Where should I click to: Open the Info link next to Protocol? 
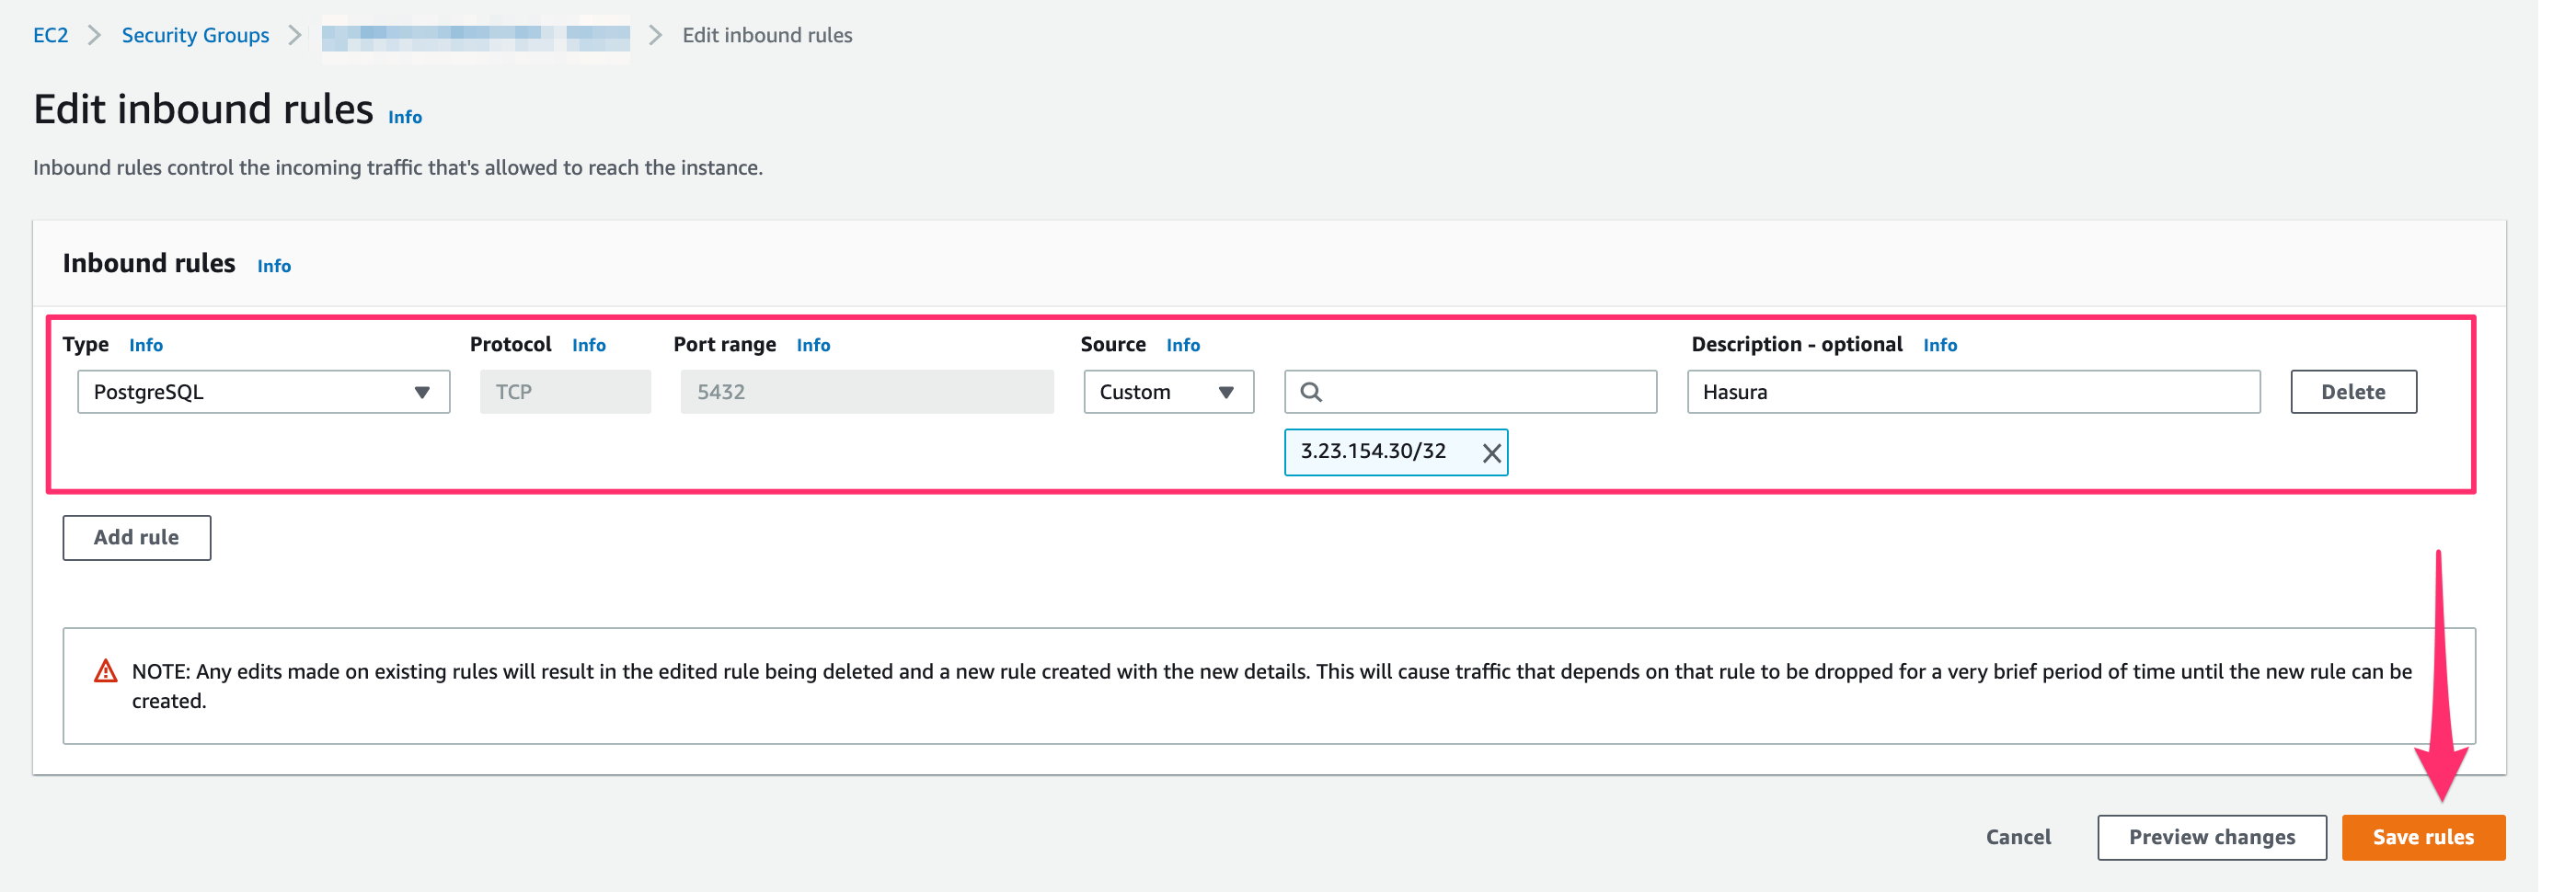pyautogui.click(x=588, y=345)
